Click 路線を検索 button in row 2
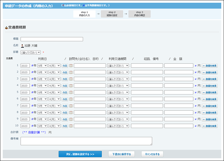This screenshot has height=161, width=224. tap(210, 72)
